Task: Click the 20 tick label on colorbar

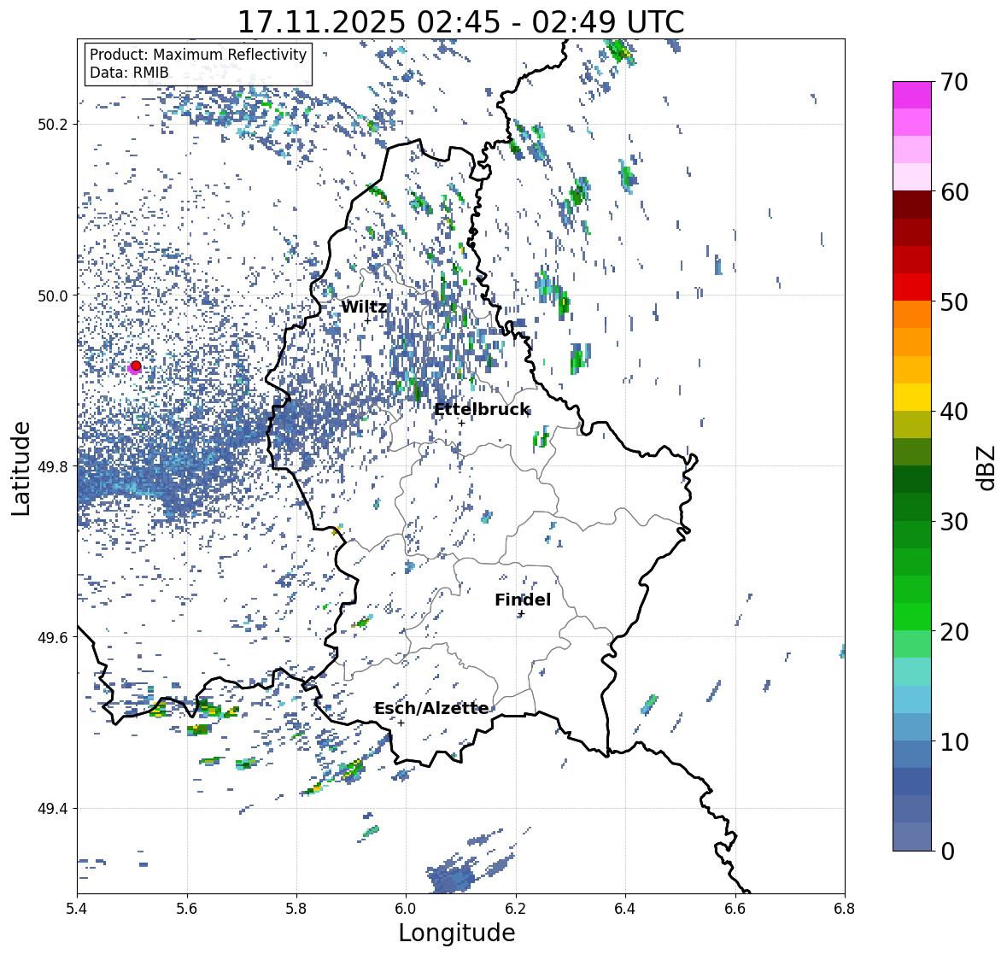Action: (x=954, y=631)
